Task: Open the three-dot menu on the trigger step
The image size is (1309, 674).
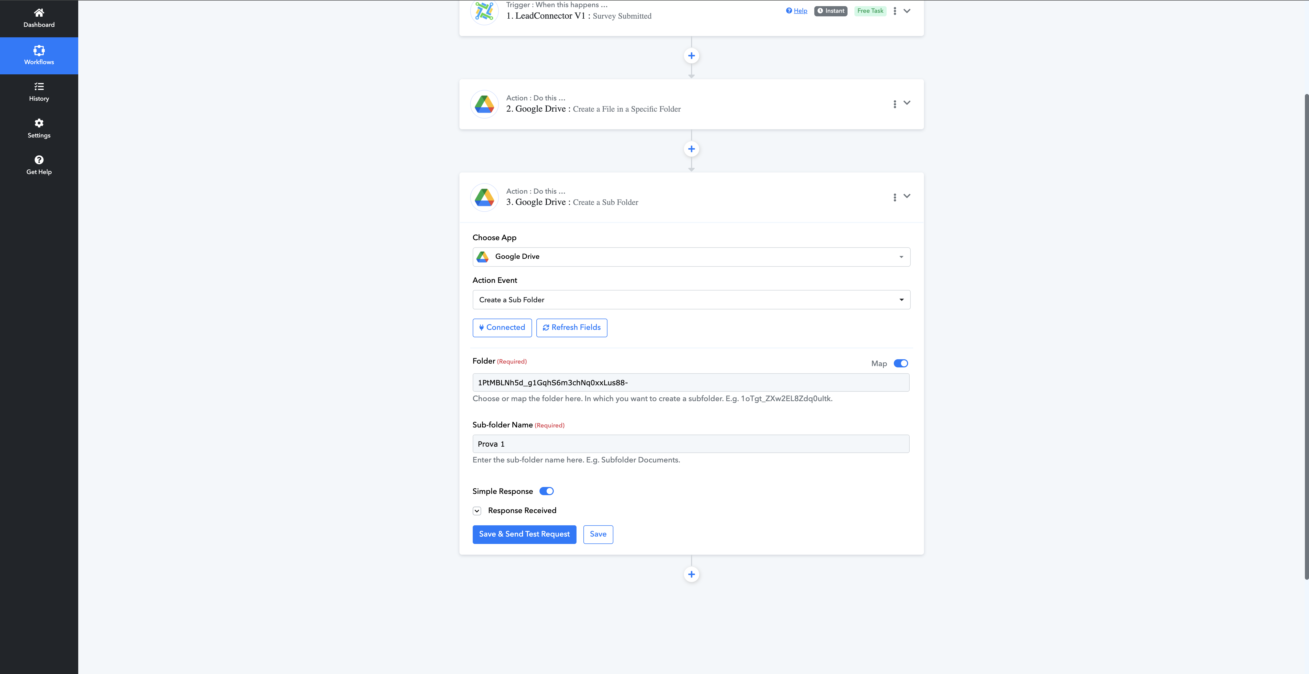Action: coord(895,11)
